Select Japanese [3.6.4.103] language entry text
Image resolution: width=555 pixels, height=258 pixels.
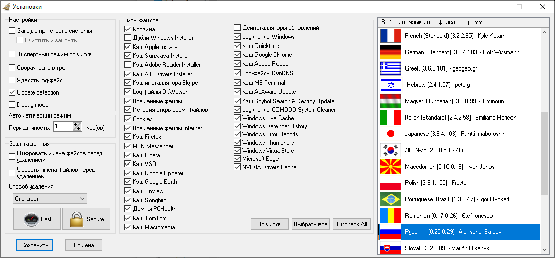pos(455,134)
